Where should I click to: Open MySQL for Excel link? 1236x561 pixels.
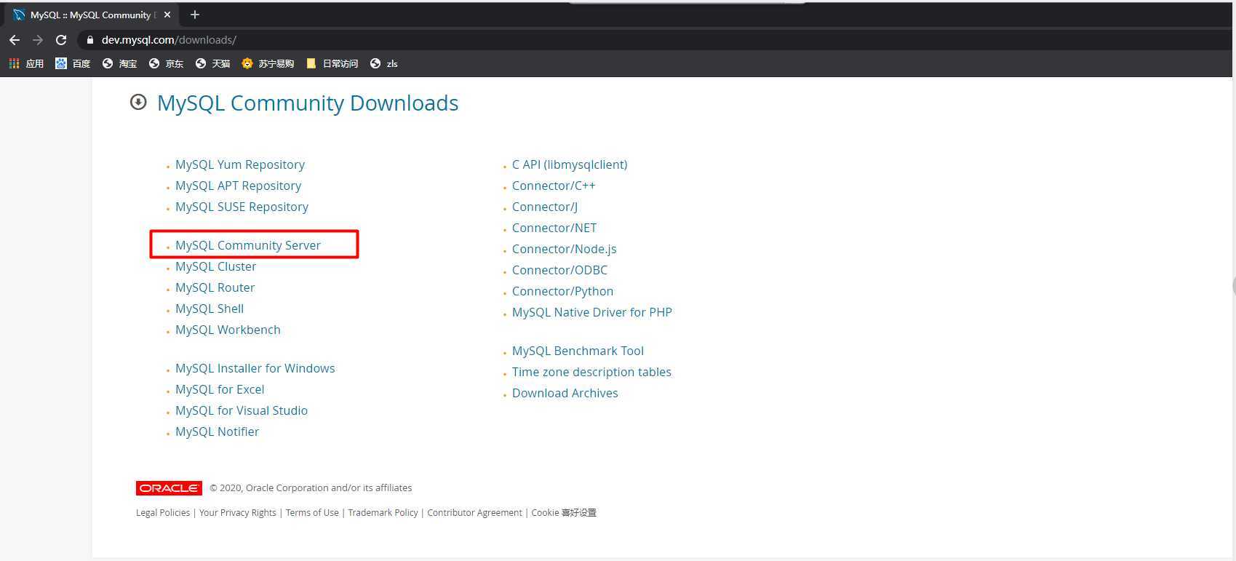(220, 389)
